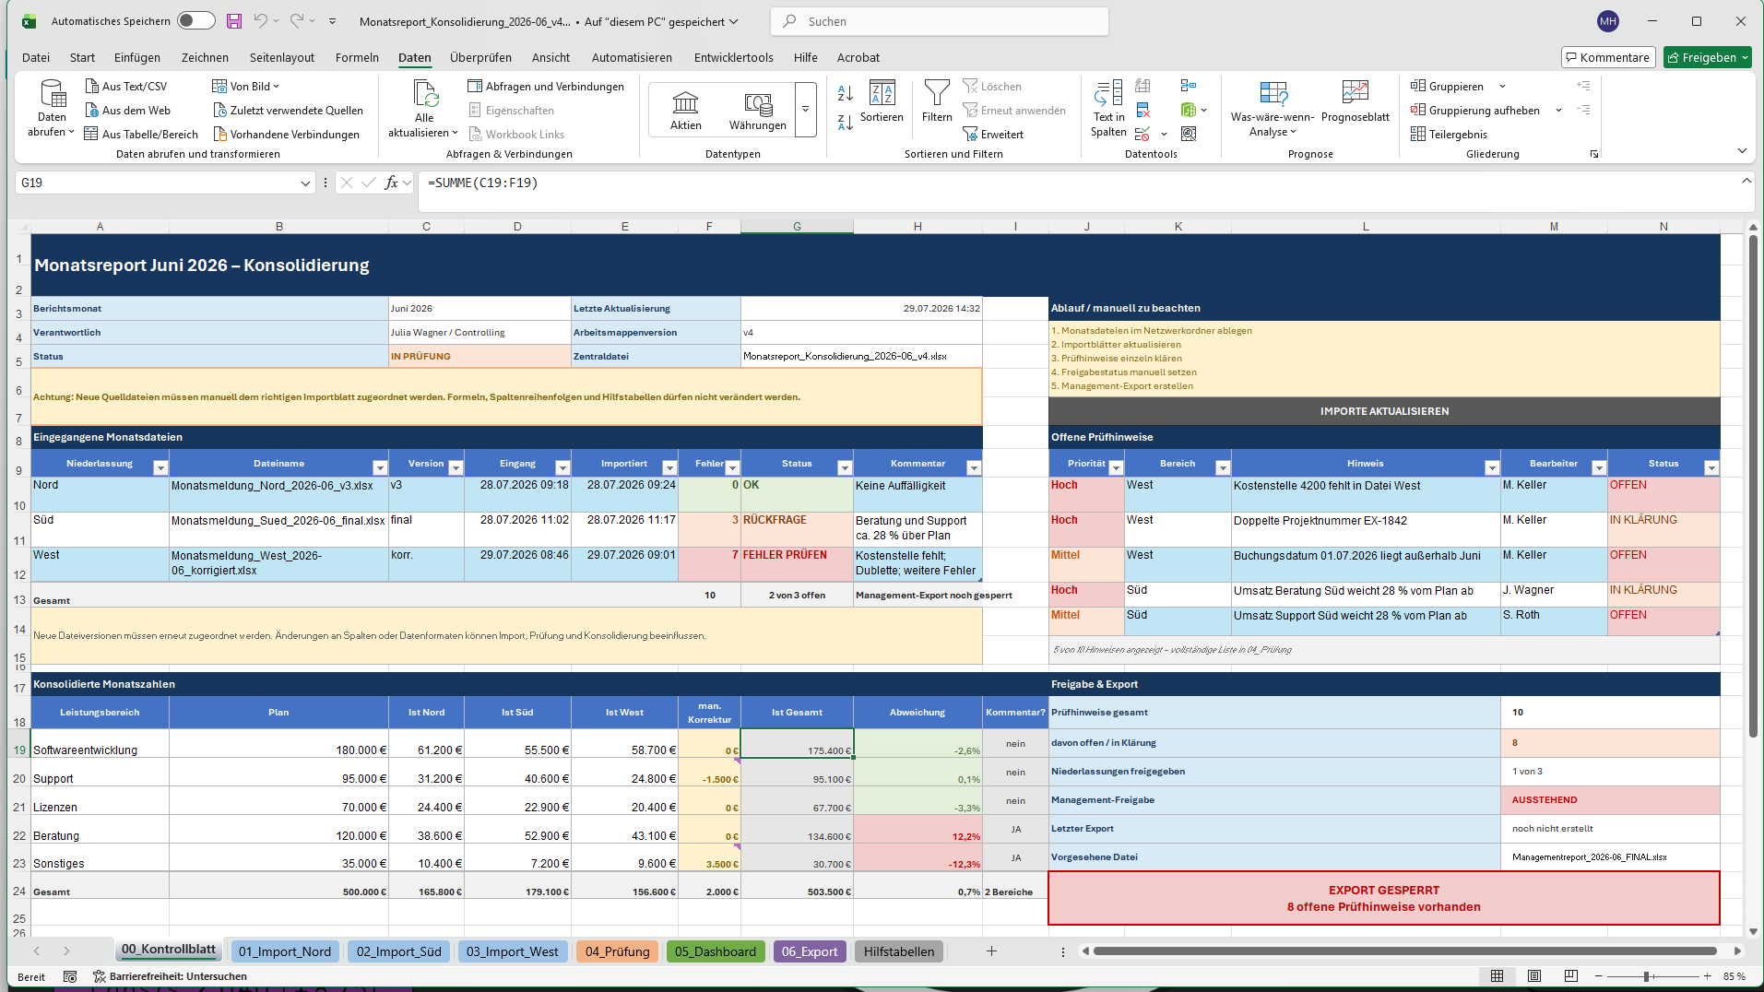The width and height of the screenshot is (1764, 992).
Task: Toggle the Filtern funnel
Action: coord(937,101)
